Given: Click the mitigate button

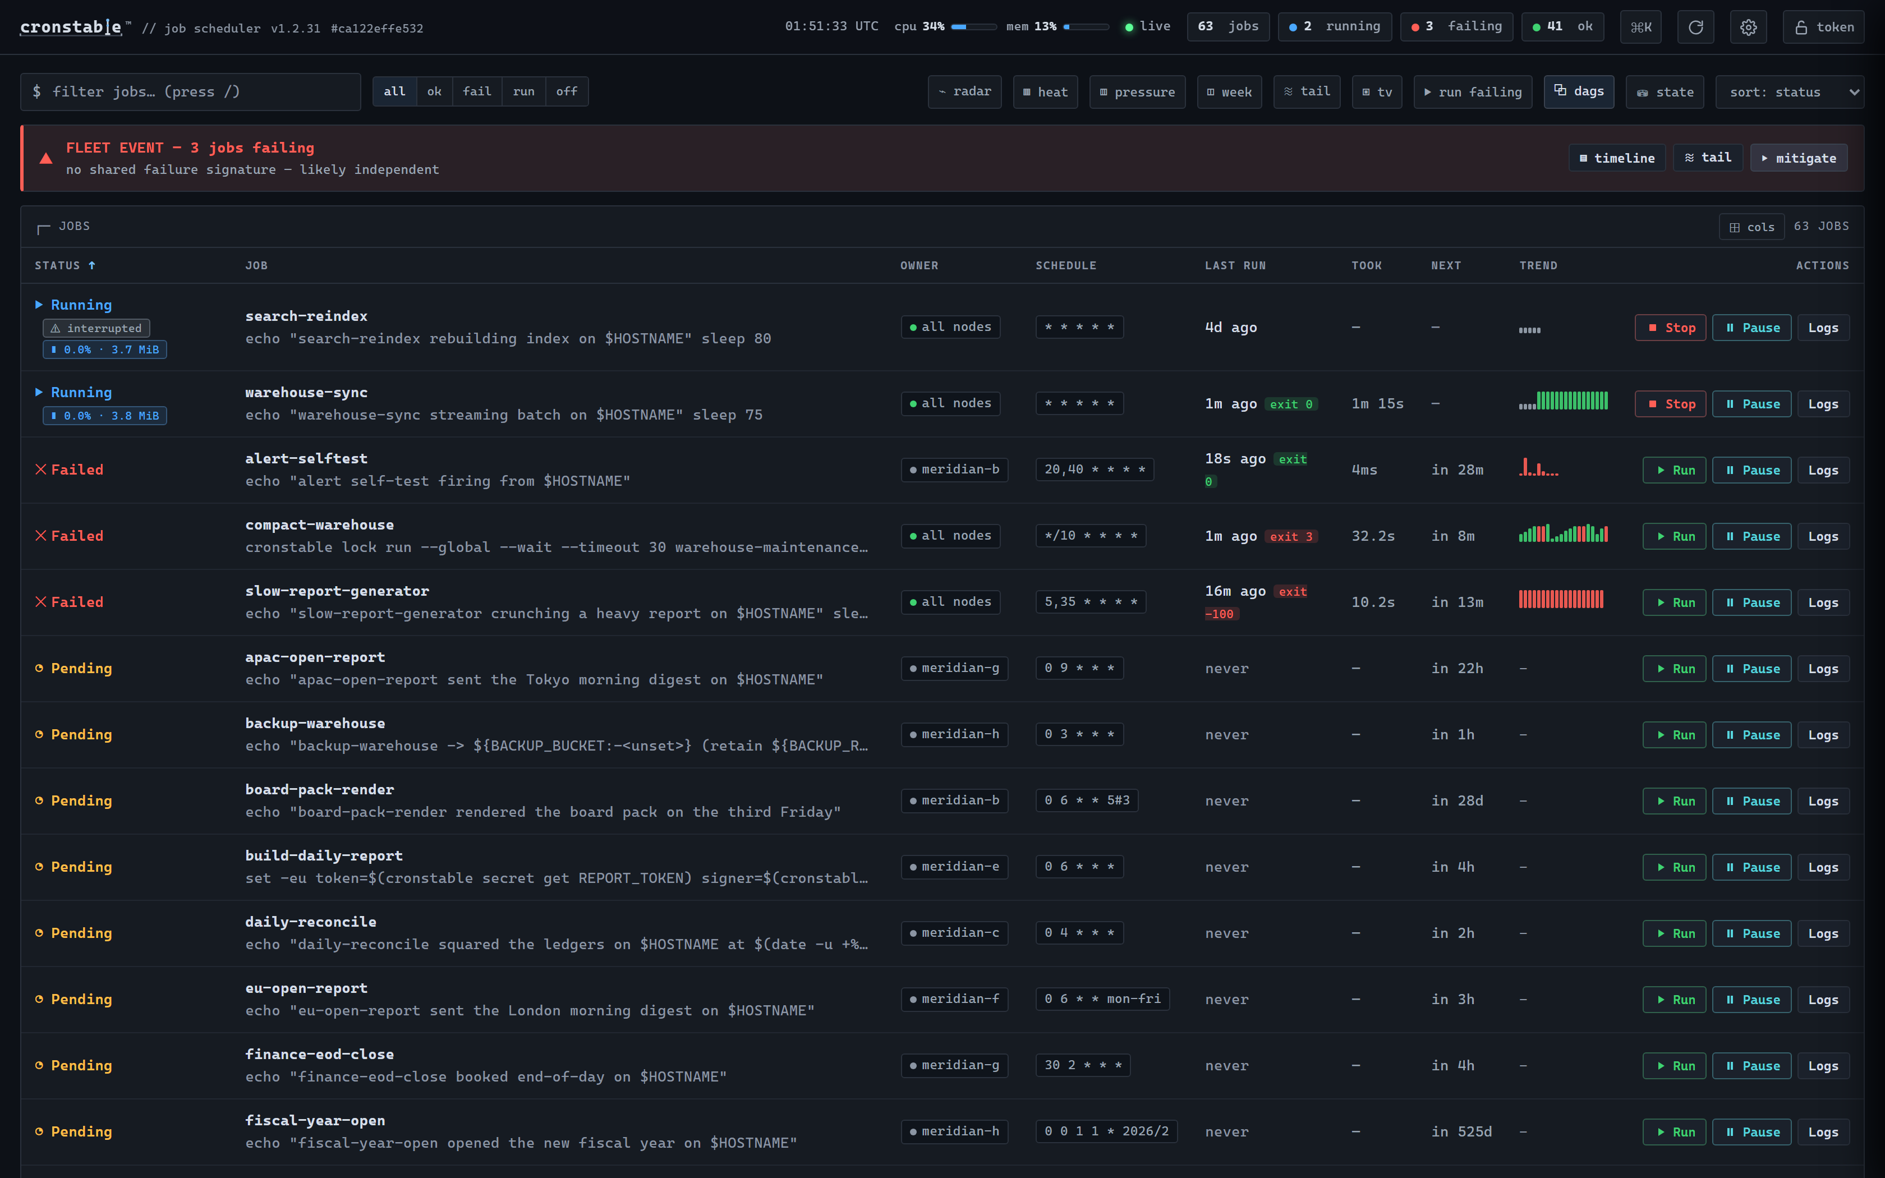Looking at the screenshot, I should point(1799,158).
